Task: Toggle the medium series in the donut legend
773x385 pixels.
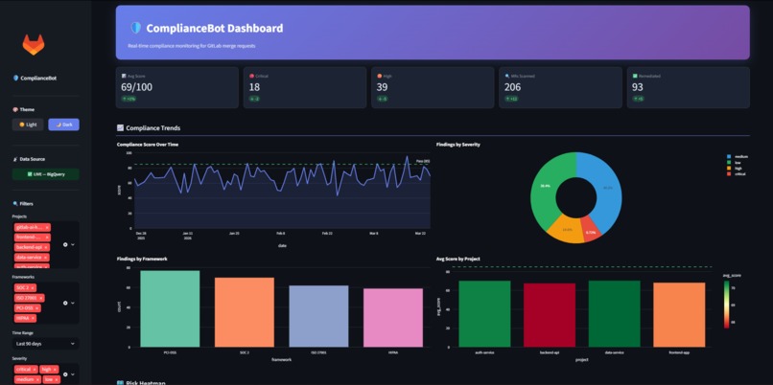Action: click(x=738, y=156)
